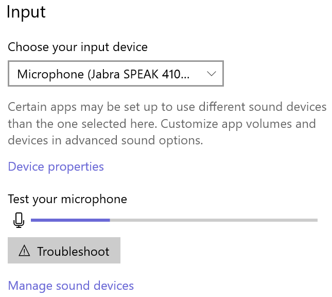332x297 pixels.
Task: Click the Input section heading
Action: (26, 11)
